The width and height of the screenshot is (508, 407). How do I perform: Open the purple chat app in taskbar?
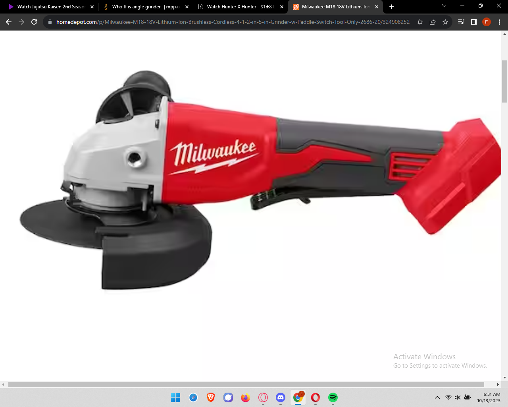(228, 397)
